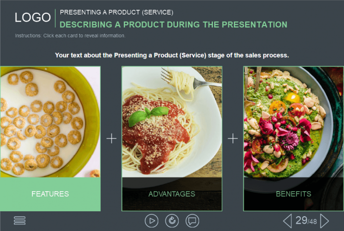
Task: Click the plus sign between Advantages and Benefits
Action: [x=233, y=139]
